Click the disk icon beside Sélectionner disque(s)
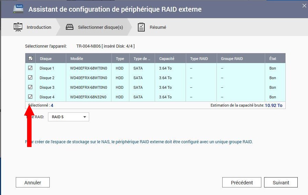 [x=70, y=27]
